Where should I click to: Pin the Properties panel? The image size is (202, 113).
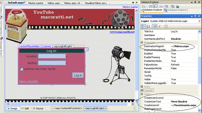(x=195, y=16)
